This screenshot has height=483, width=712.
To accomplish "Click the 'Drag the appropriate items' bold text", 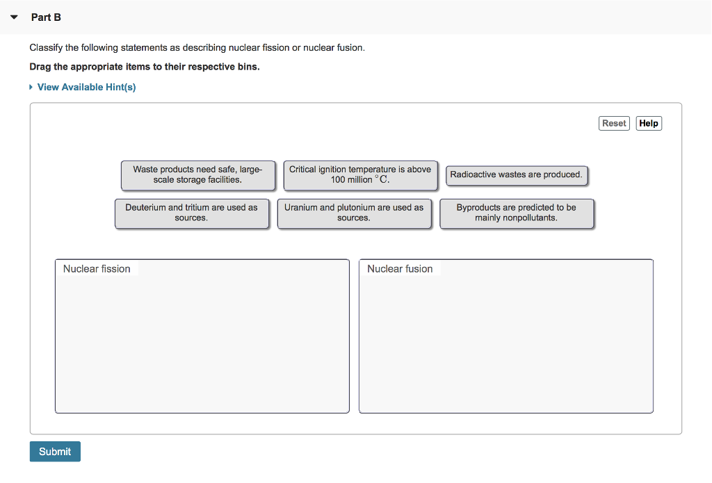I will click(145, 67).
